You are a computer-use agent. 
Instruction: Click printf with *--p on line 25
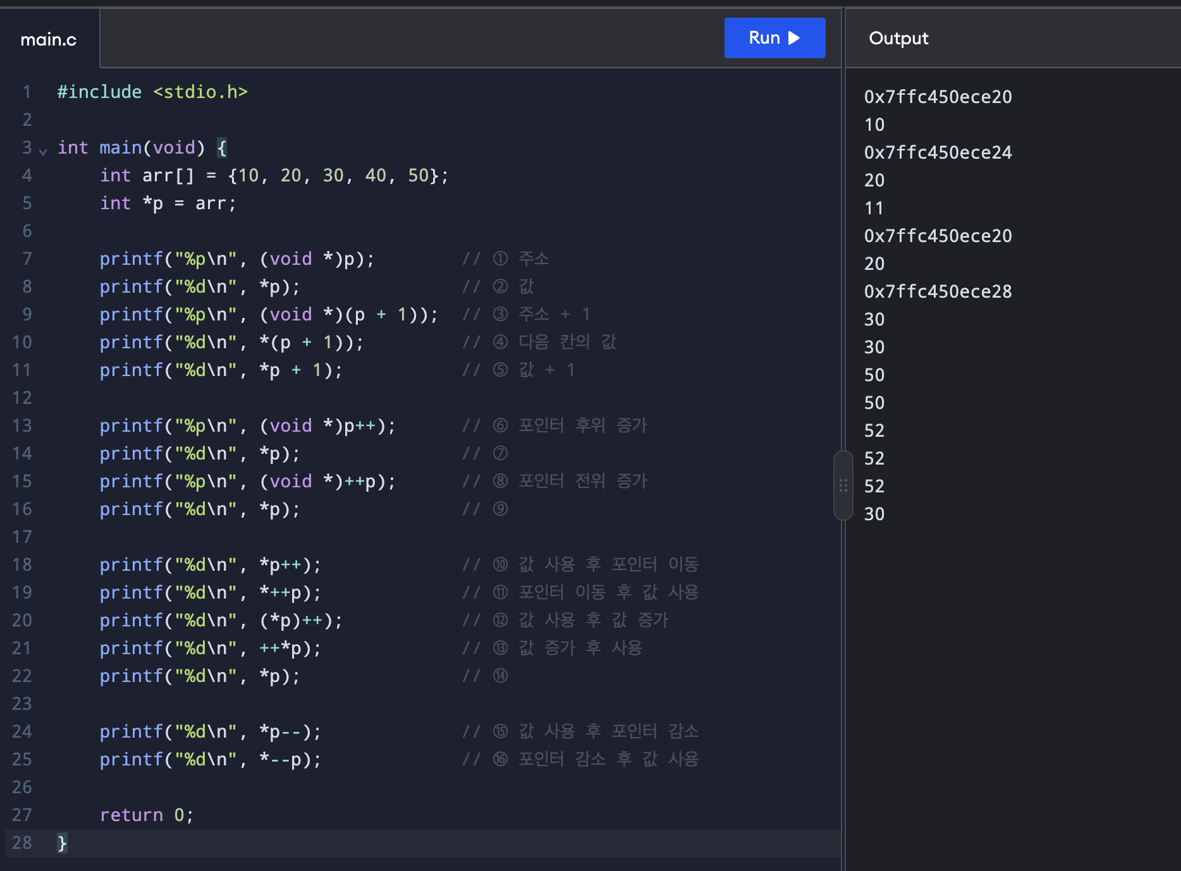click(211, 760)
